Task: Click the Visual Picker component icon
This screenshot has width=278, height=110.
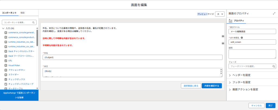Action: 6,65
